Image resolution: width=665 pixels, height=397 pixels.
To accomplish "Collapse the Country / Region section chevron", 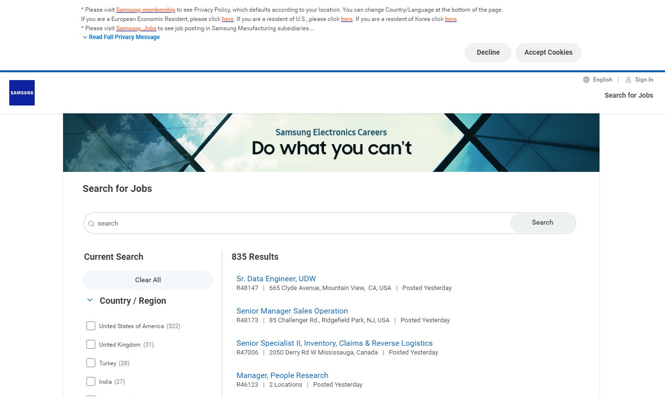I will point(90,300).
